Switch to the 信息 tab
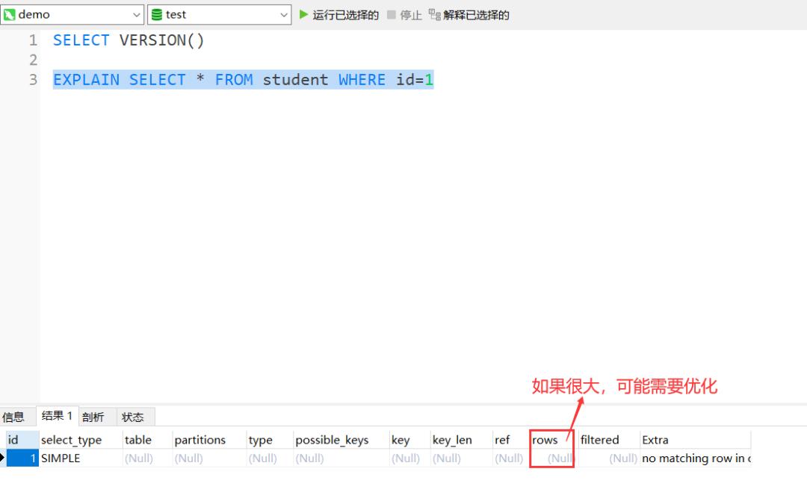The height and width of the screenshot is (501, 807). pos(13,417)
